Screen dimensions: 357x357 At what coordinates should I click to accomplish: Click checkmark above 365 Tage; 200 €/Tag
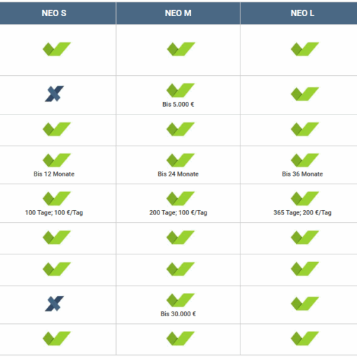305,198
